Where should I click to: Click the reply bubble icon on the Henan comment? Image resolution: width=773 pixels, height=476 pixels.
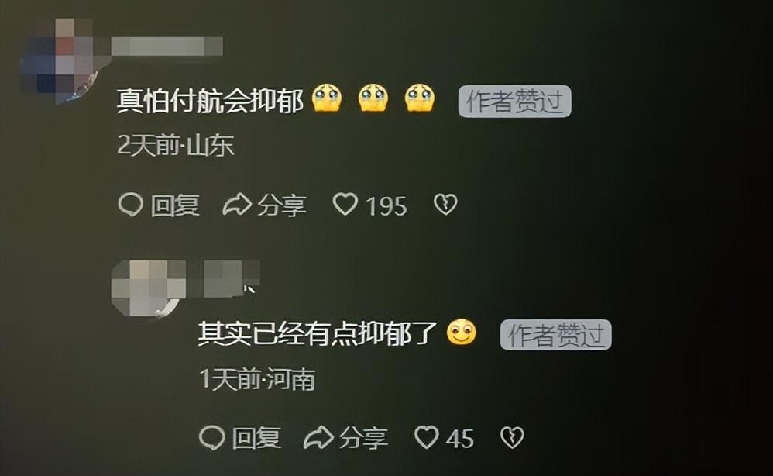coord(212,437)
